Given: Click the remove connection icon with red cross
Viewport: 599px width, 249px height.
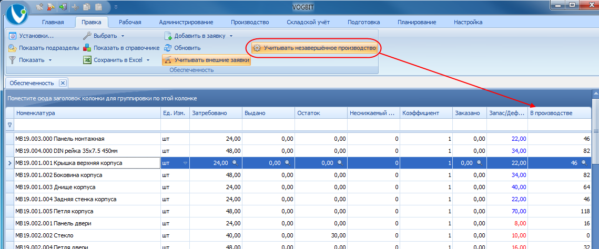Looking at the screenshot, I should click(x=50, y=6).
